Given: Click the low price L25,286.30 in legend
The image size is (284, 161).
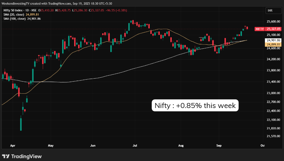Looking at the screenshot, I should (x=80, y=10).
